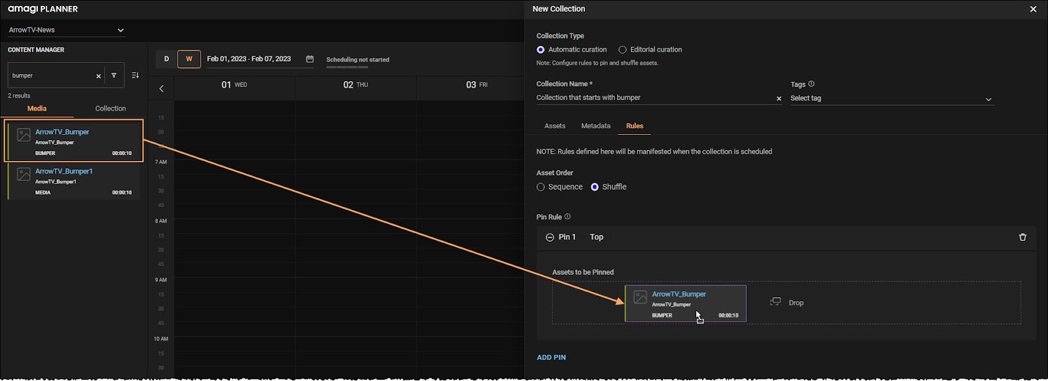The height and width of the screenshot is (381, 1048).
Task: Go to previous week with left chevron
Action: click(161, 88)
